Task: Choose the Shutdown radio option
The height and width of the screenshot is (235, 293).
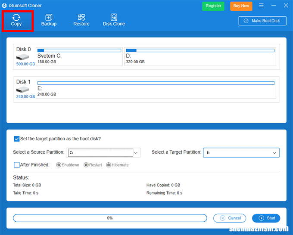Action: 59,165
